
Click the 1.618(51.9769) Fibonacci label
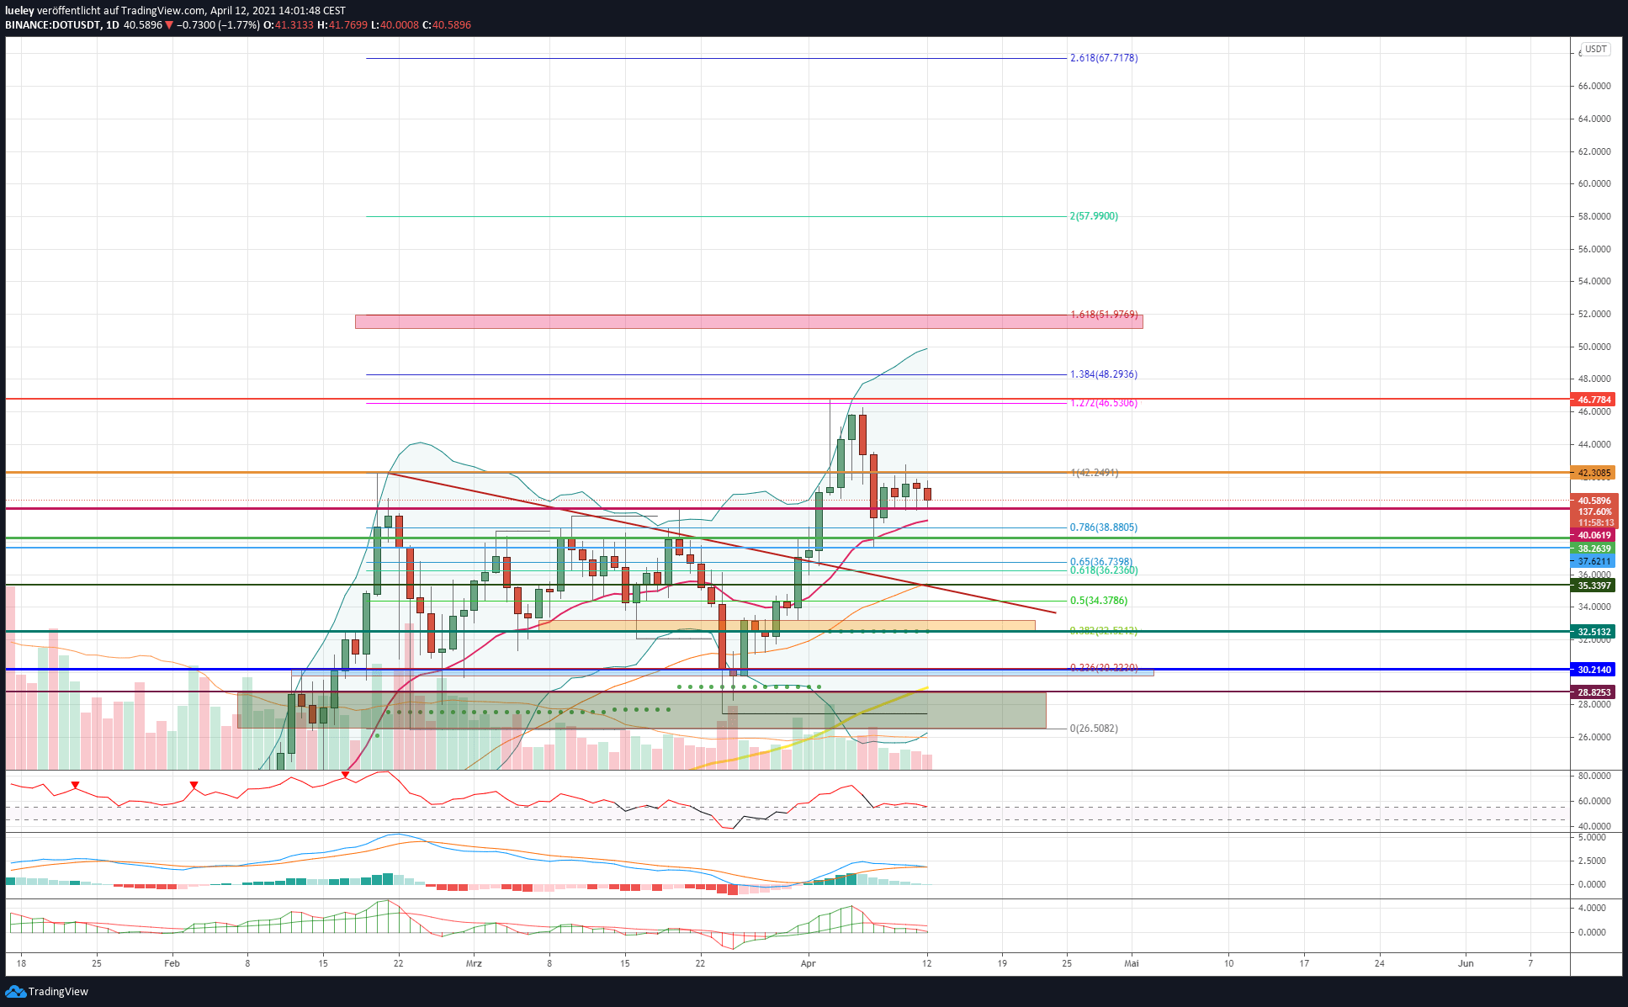(x=1104, y=315)
